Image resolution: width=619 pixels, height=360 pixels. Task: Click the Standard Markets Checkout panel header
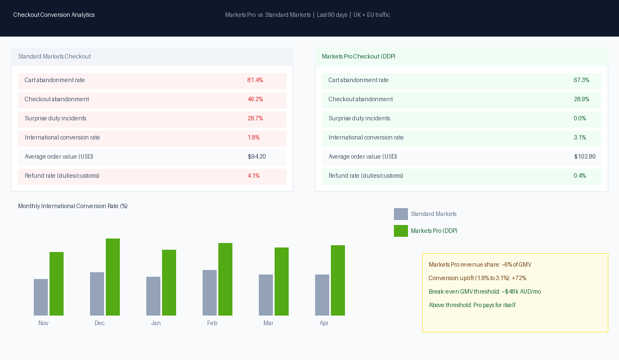point(152,56)
